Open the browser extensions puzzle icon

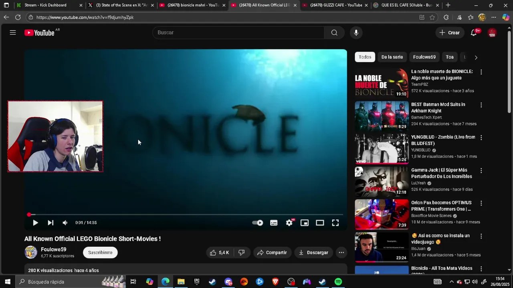(446, 17)
